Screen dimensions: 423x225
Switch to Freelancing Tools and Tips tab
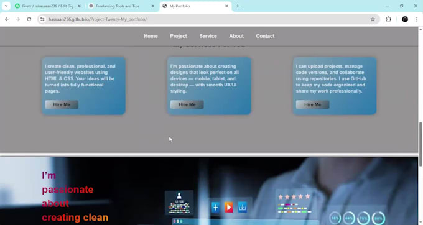pos(121,6)
